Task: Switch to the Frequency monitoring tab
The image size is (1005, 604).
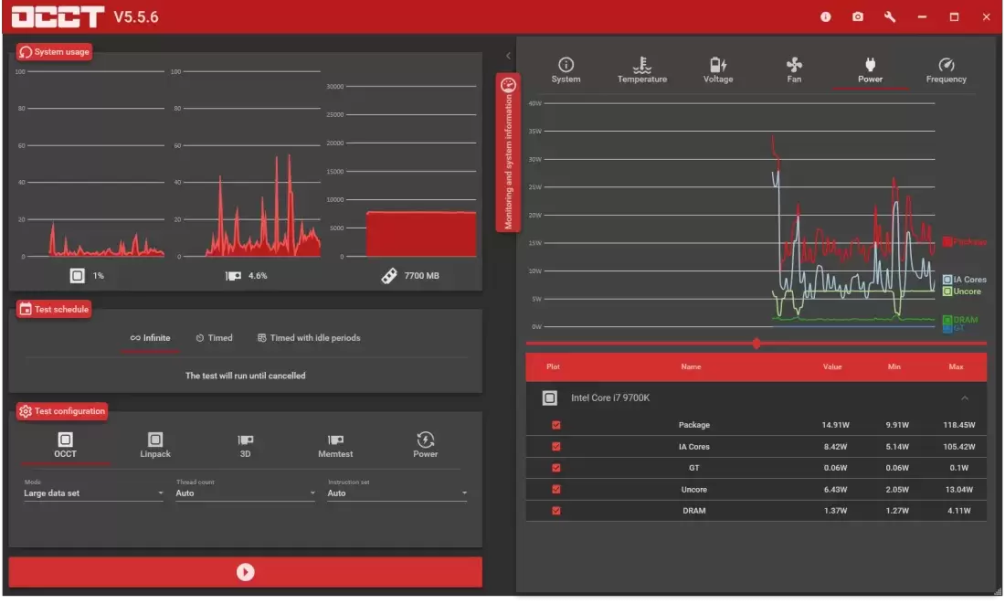Action: [x=946, y=69]
